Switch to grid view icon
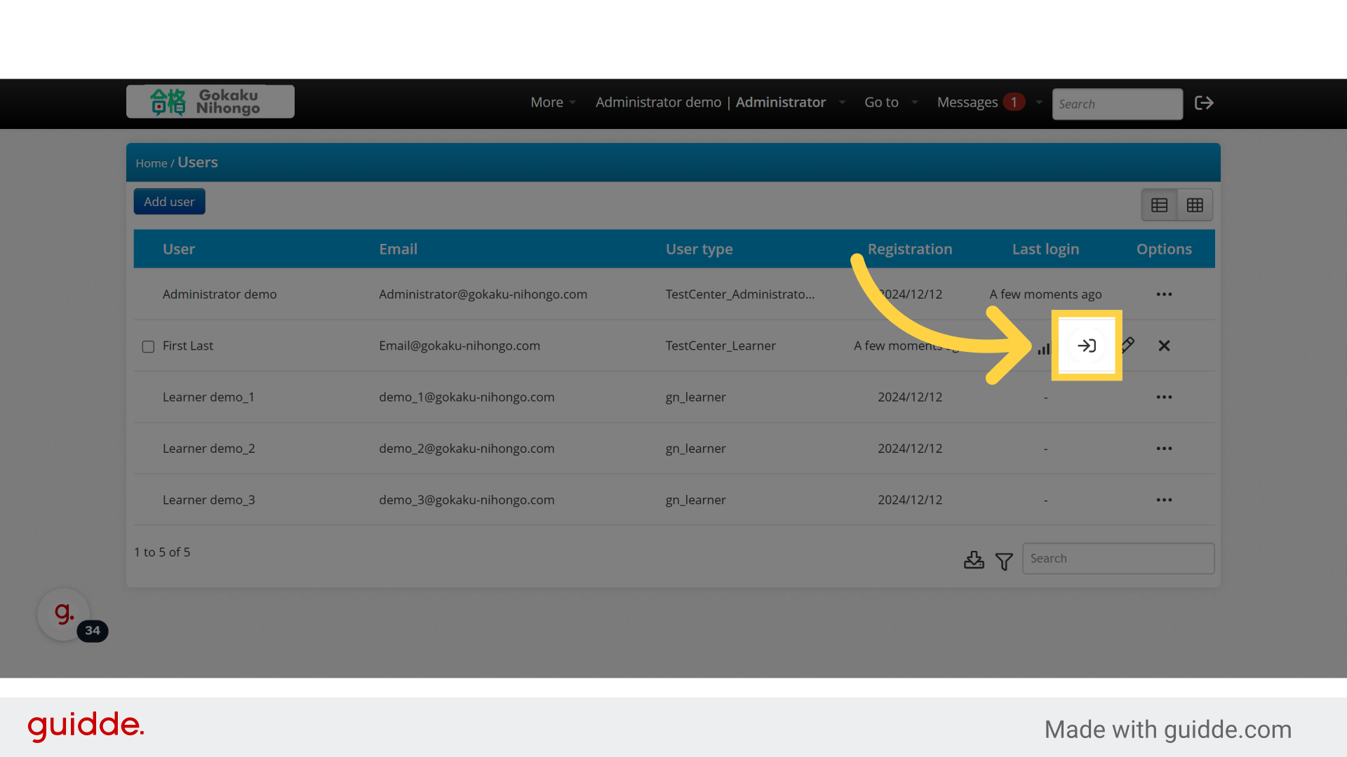 1195,205
